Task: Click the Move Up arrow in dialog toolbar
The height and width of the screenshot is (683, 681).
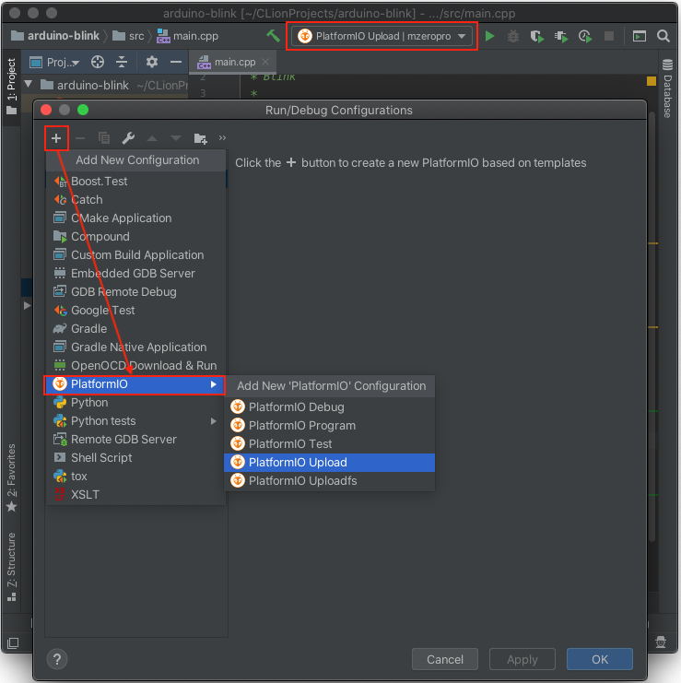Action: click(x=152, y=138)
